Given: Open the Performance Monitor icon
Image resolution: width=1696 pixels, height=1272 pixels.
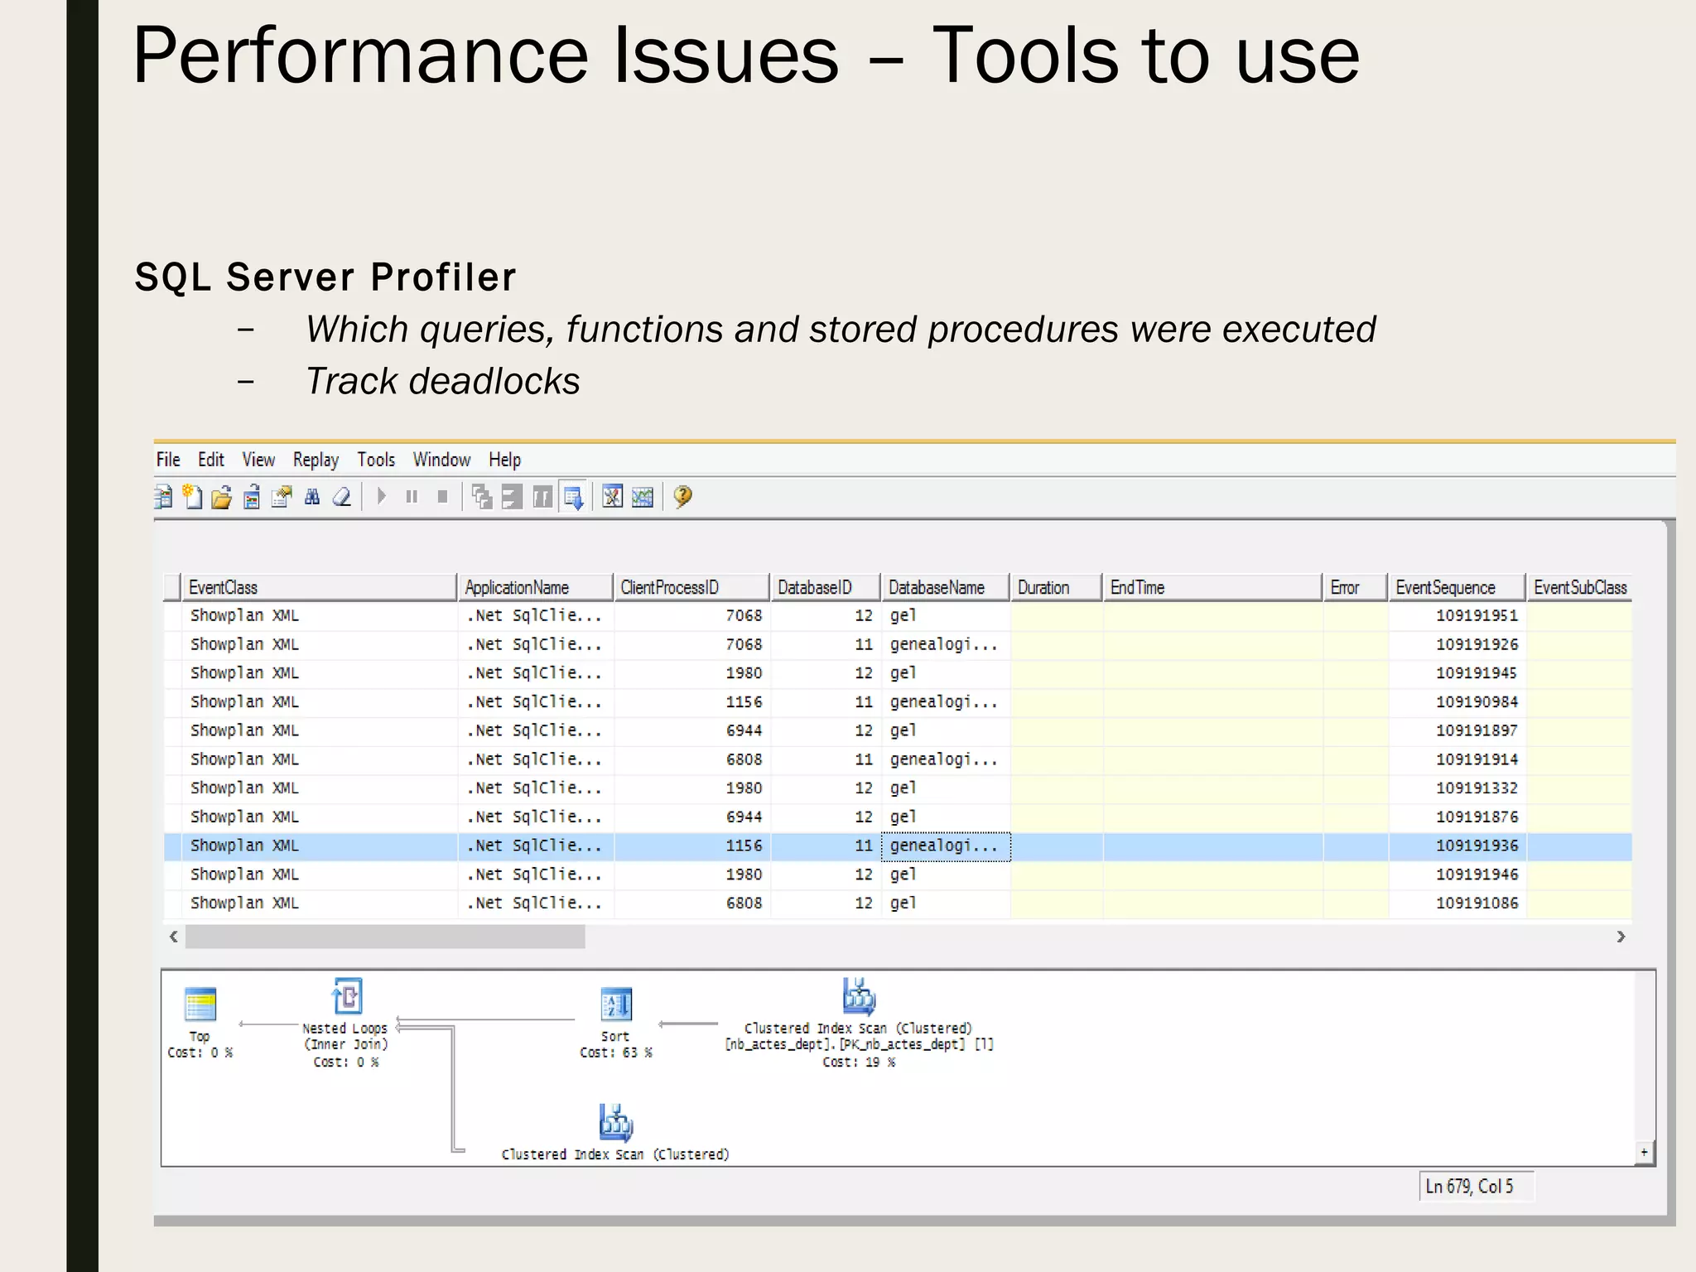Looking at the screenshot, I should coord(643,497).
